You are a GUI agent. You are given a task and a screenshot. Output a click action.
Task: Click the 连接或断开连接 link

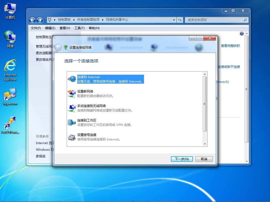[x=229, y=67]
